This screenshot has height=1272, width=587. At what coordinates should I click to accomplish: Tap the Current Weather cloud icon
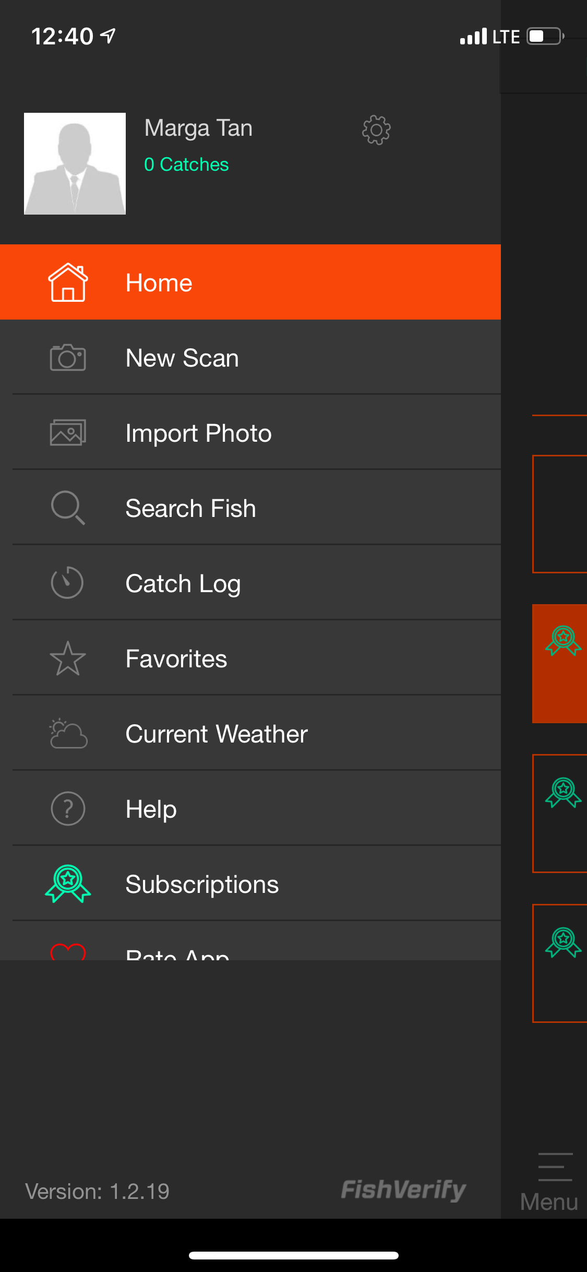(68, 734)
